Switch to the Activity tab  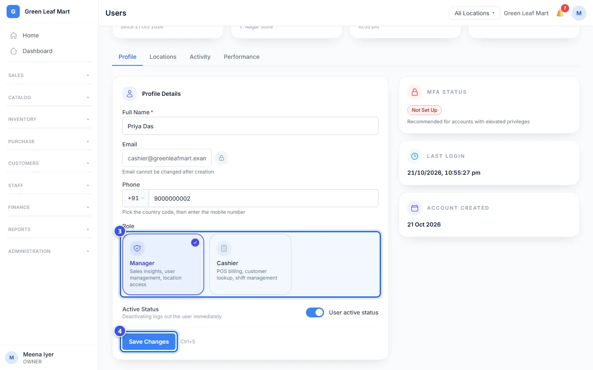click(x=200, y=57)
